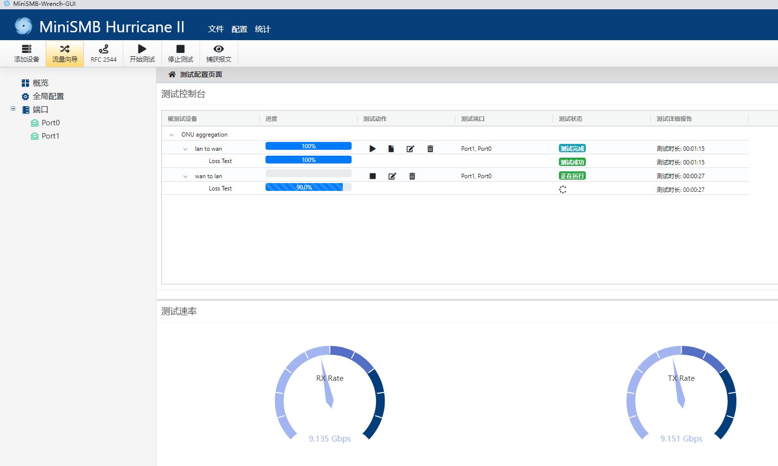The height and width of the screenshot is (466, 778).
Task: Collapse the ONU aggregation group
Action: pyautogui.click(x=172, y=135)
